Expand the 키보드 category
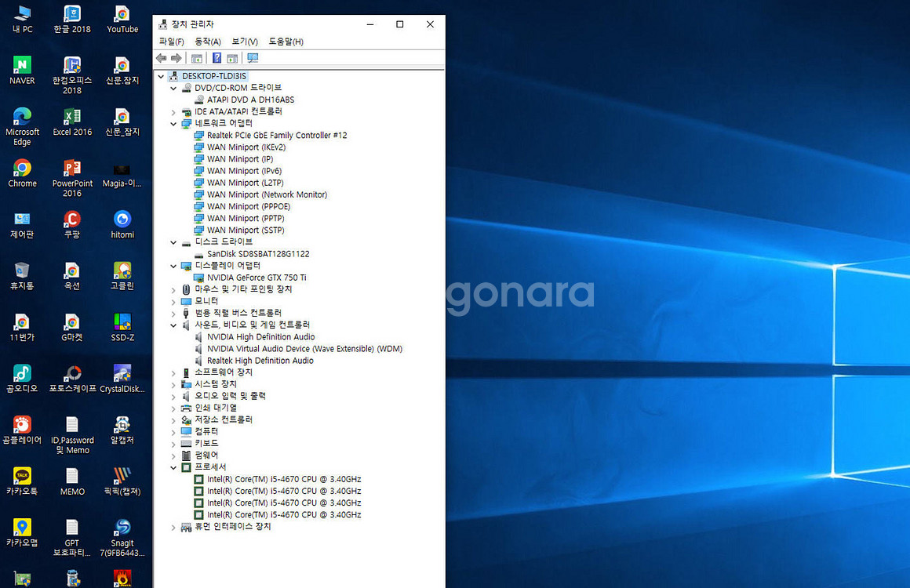 pyautogui.click(x=173, y=444)
